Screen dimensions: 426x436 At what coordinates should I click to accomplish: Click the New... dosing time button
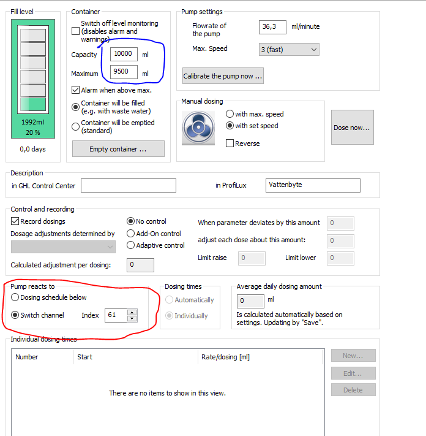click(x=353, y=356)
